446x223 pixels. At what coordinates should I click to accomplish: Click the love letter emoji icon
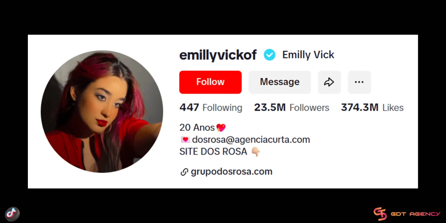click(185, 140)
